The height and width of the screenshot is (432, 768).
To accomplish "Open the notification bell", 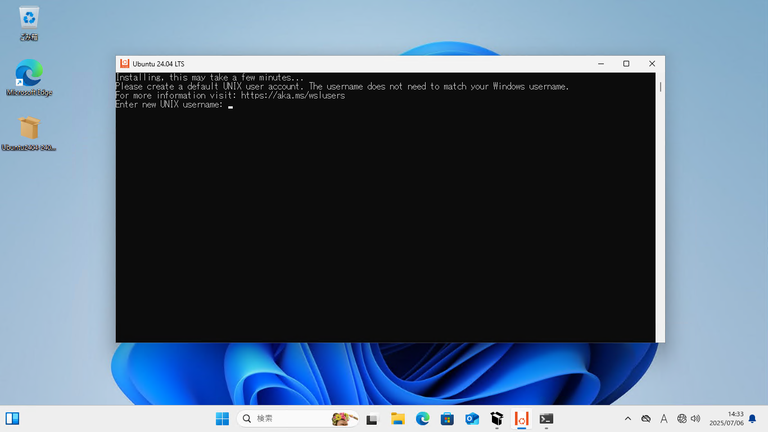I will click(752, 418).
